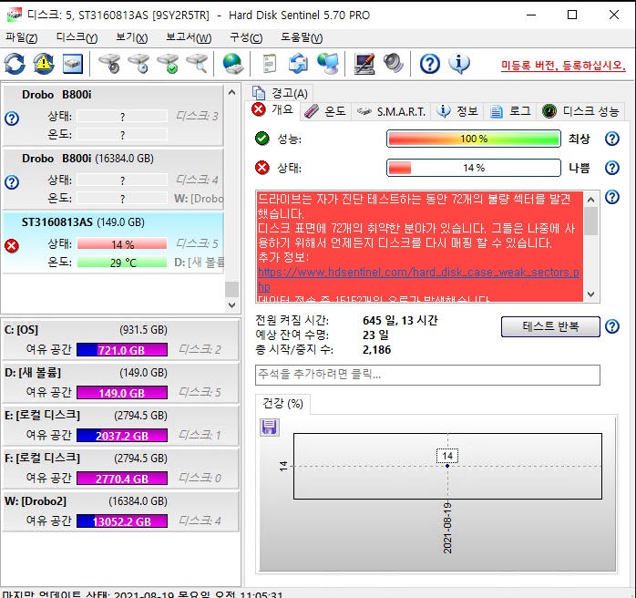Select the Drobo B800i (16384.0 GB) disk entry

(113, 179)
